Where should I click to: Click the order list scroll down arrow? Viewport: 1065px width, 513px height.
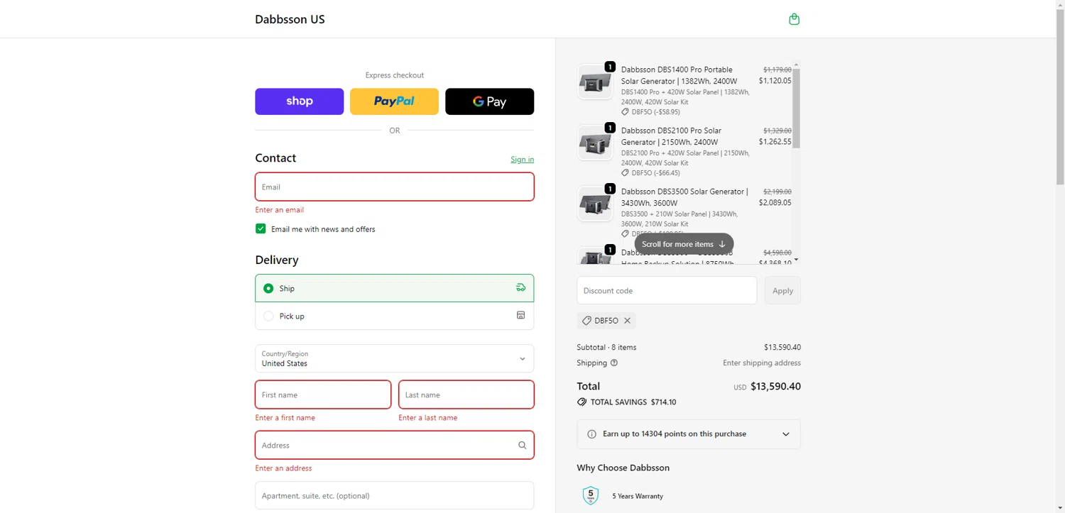point(796,260)
